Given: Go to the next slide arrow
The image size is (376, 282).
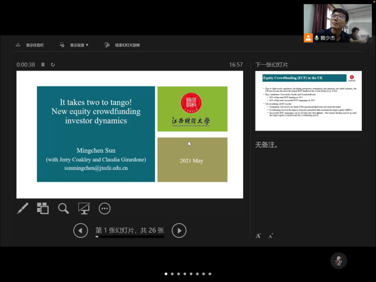Looking at the screenshot, I should [x=179, y=231].
